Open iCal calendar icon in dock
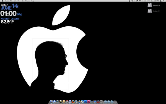Viewport: 166px width, 104px height. tap(67, 102)
